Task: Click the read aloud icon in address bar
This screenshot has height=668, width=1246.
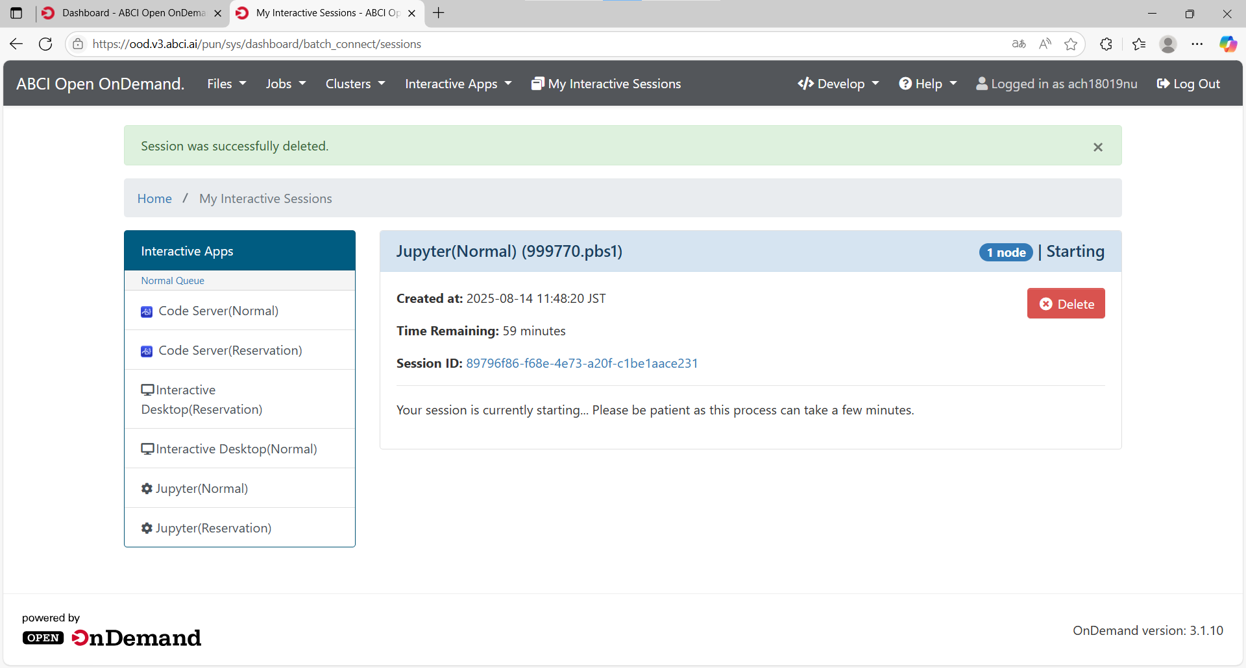Action: [1045, 44]
